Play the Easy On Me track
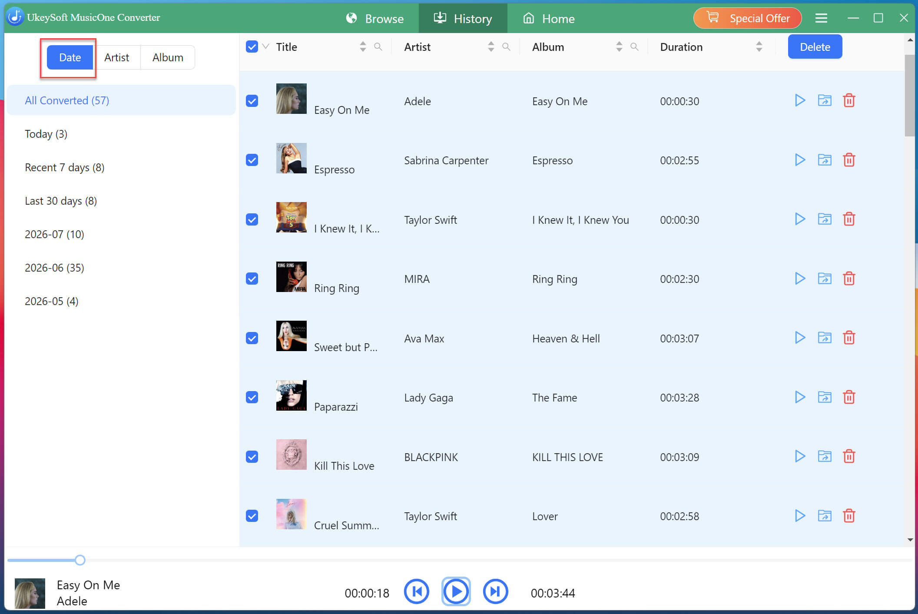Image resolution: width=918 pixels, height=614 pixels. (800, 100)
